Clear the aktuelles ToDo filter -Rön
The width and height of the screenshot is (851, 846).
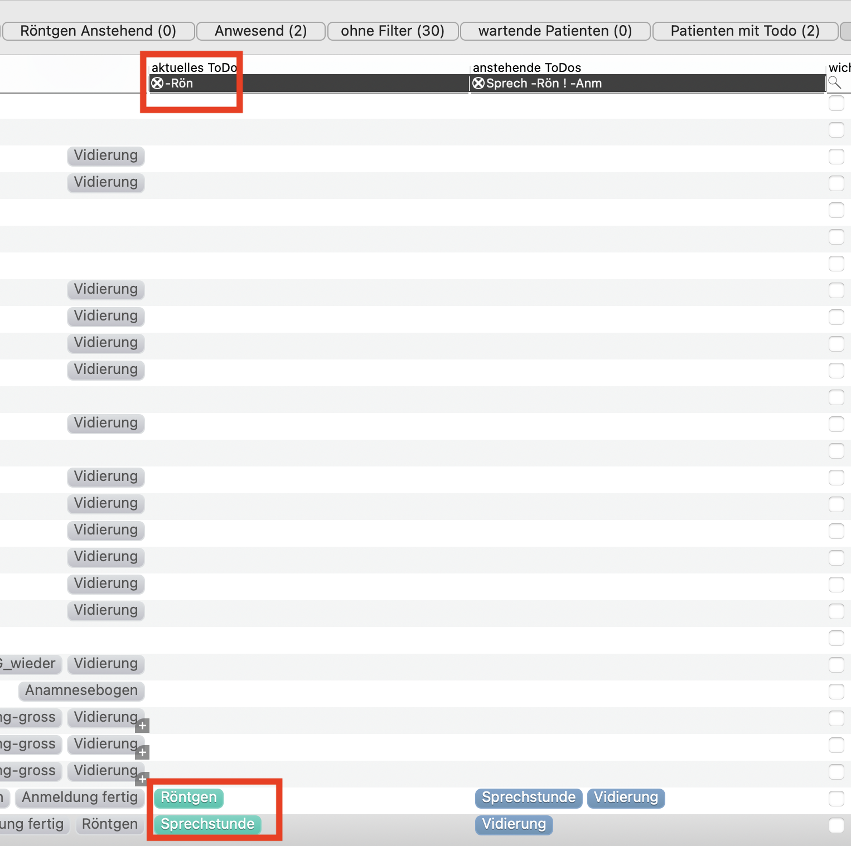[157, 84]
